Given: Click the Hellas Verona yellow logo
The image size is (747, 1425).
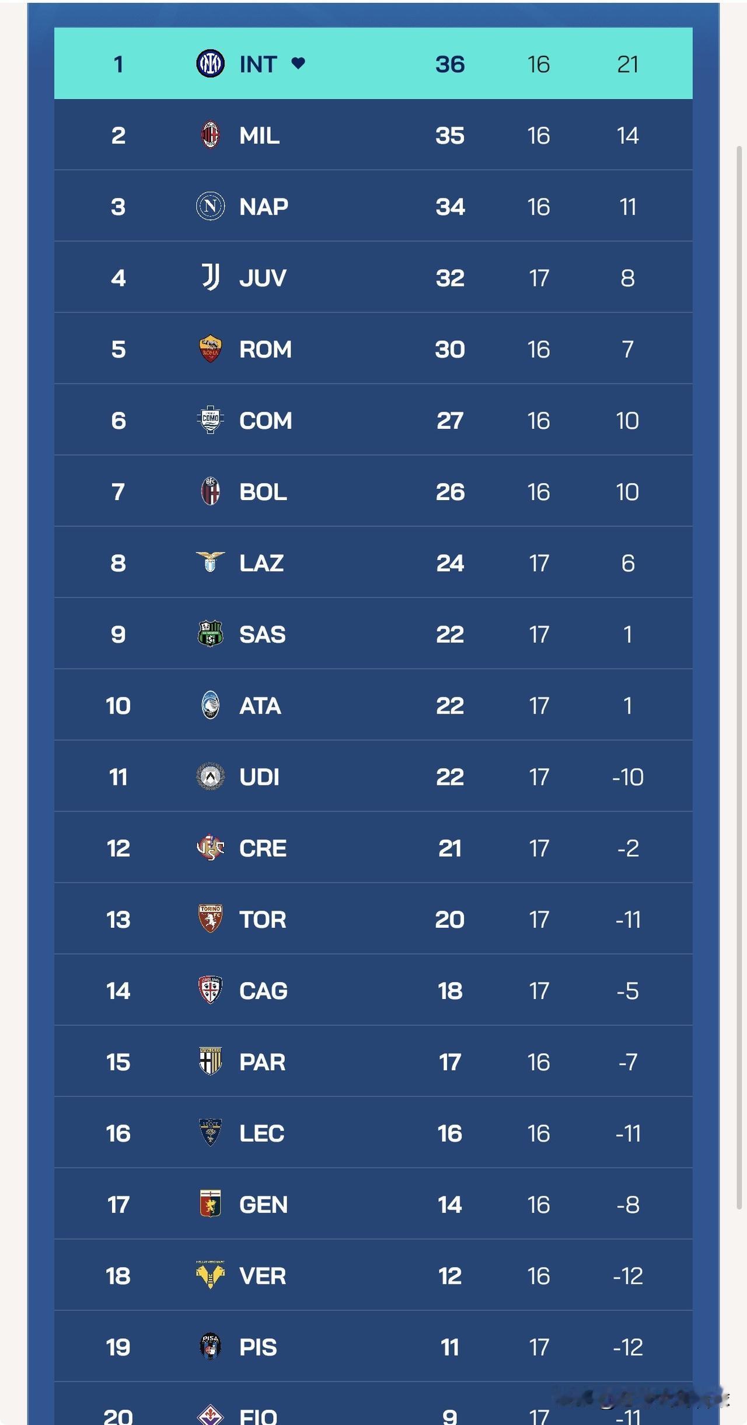Looking at the screenshot, I should [210, 1275].
